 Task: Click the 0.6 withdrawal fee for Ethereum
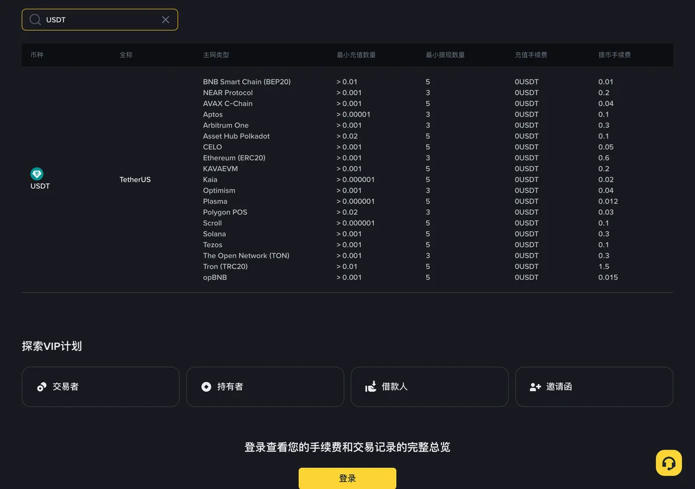click(603, 158)
